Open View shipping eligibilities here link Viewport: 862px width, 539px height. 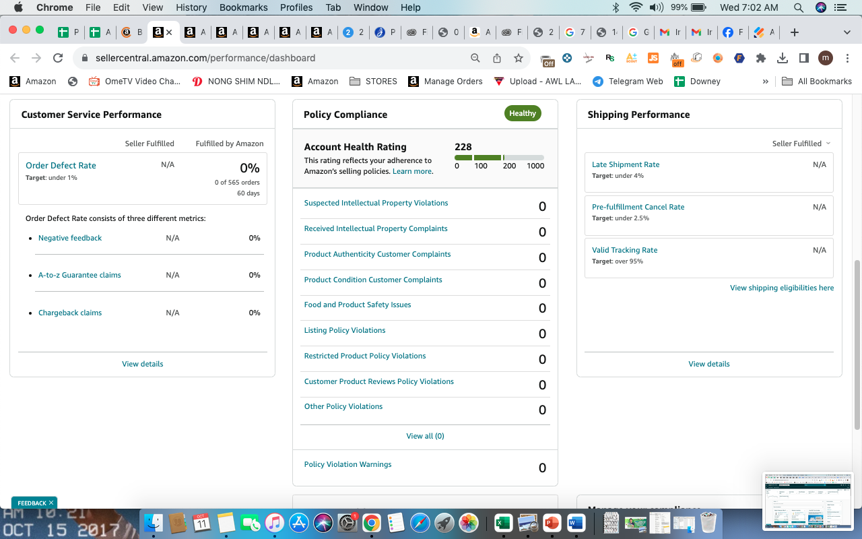tap(782, 288)
